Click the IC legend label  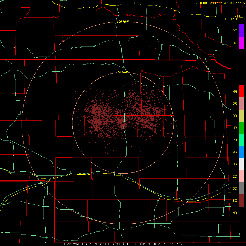tap(235, 177)
